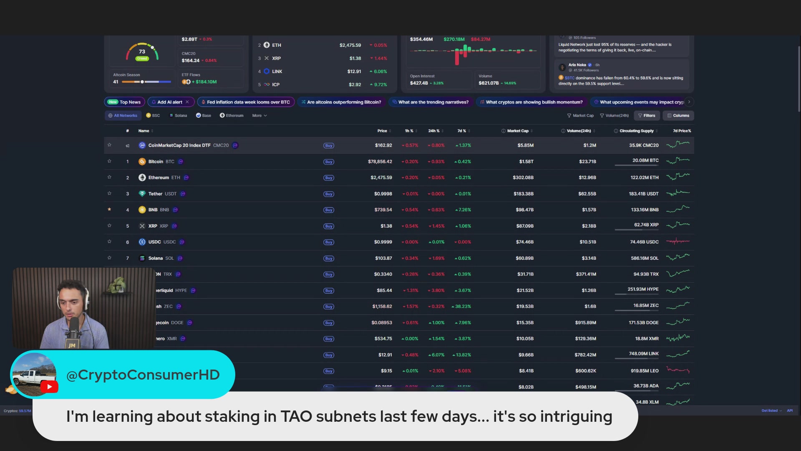
Task: Open the Volume(24h) filter dropdown
Action: coord(614,116)
